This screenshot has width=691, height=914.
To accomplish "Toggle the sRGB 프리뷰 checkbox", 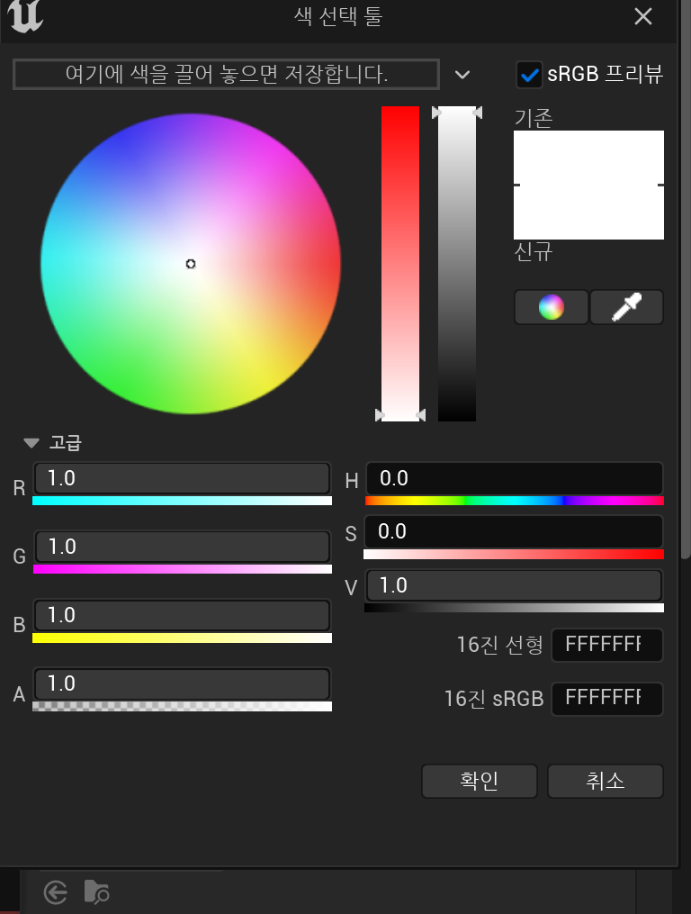I will tap(529, 75).
